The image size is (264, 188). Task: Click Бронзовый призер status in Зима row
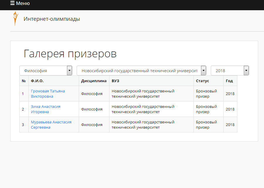click(x=209, y=109)
